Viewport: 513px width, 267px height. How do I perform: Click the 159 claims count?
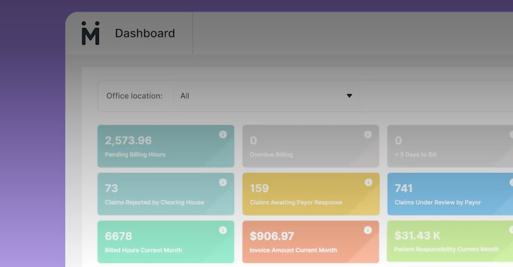(x=259, y=188)
